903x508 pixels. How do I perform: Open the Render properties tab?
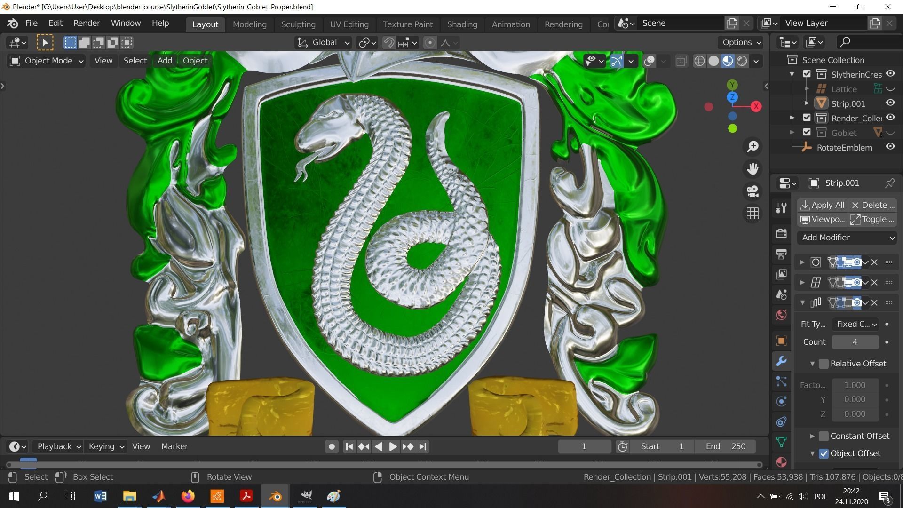(x=781, y=233)
